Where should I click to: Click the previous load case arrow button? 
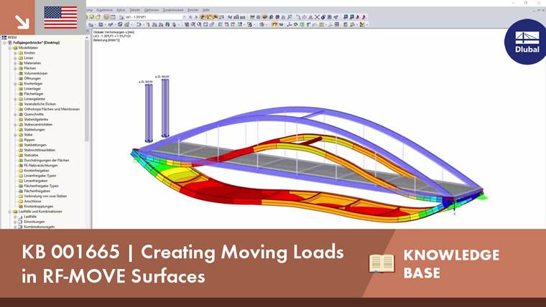pos(190,16)
